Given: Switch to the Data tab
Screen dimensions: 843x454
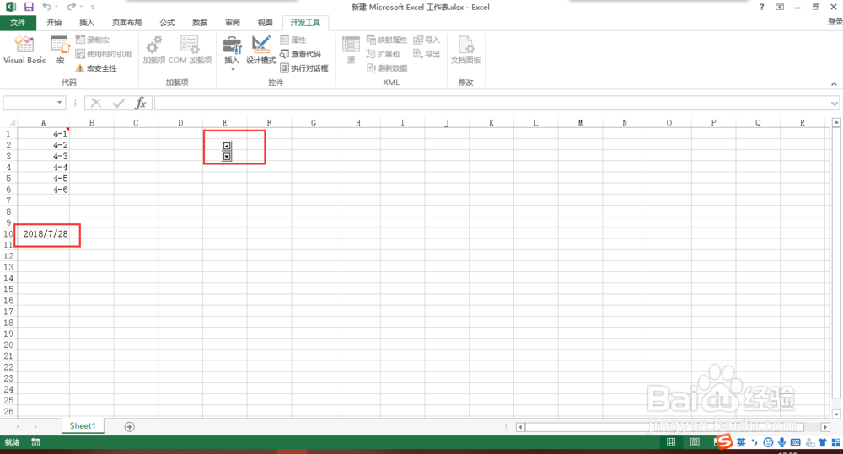Looking at the screenshot, I should [x=200, y=23].
